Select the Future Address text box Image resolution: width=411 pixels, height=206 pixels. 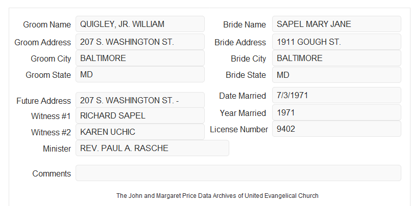(x=140, y=100)
